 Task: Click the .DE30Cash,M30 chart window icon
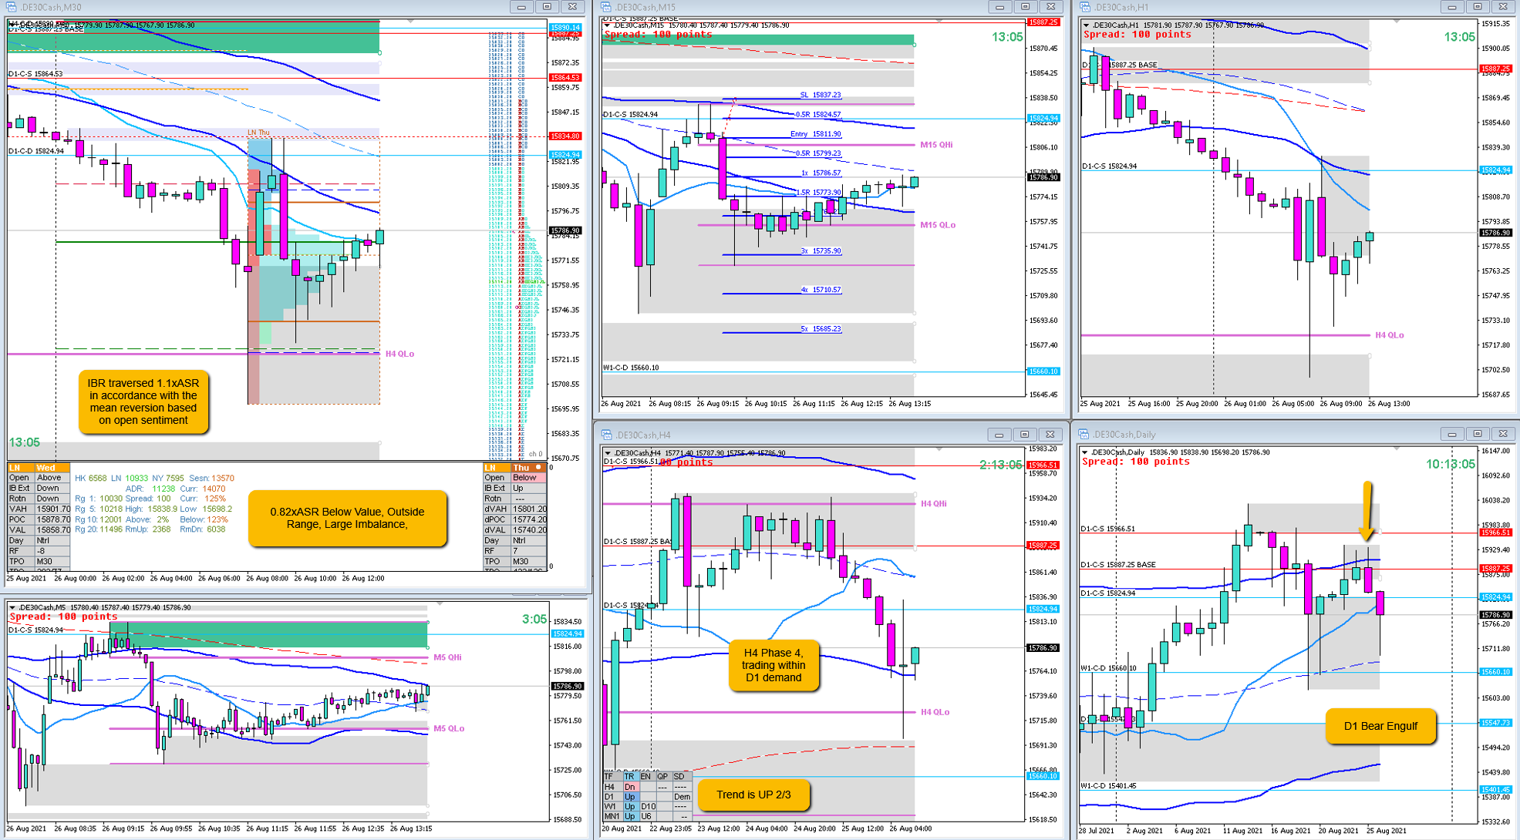12,7
